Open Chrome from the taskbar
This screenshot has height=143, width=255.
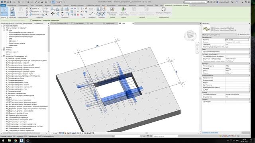pyautogui.click(x=15, y=140)
